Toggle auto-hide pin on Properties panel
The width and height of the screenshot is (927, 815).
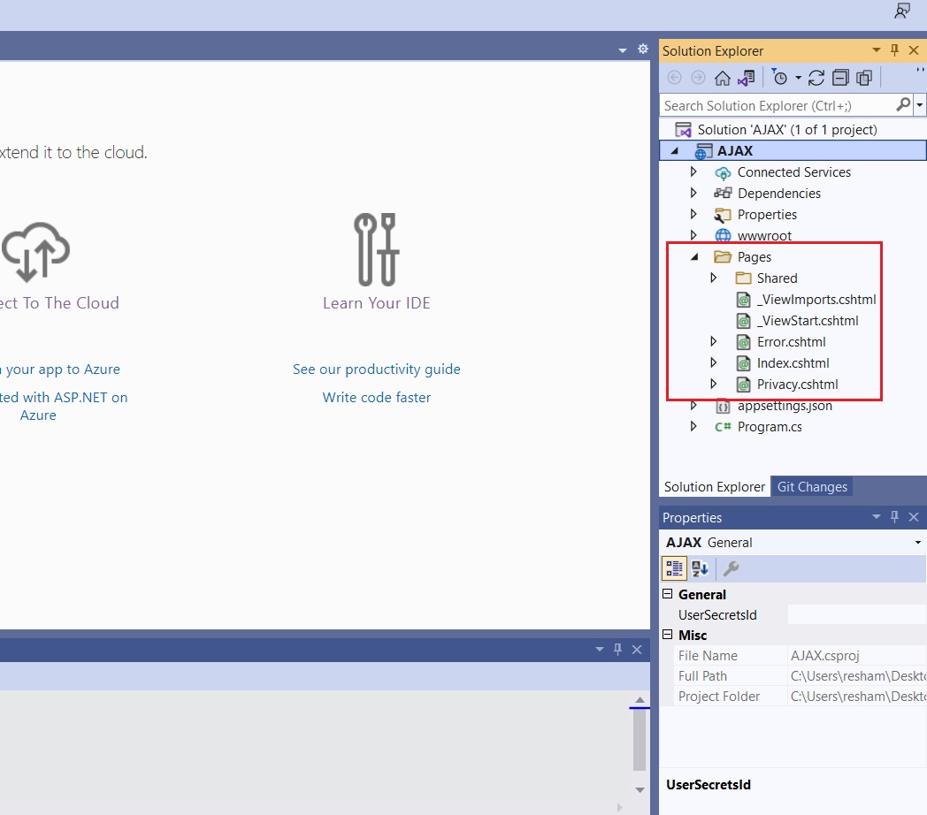tap(894, 517)
